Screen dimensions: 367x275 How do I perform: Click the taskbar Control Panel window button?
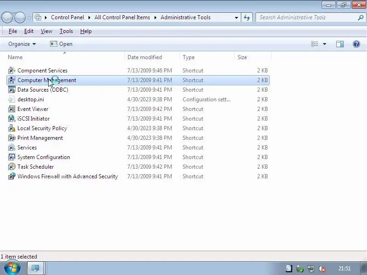35,268
